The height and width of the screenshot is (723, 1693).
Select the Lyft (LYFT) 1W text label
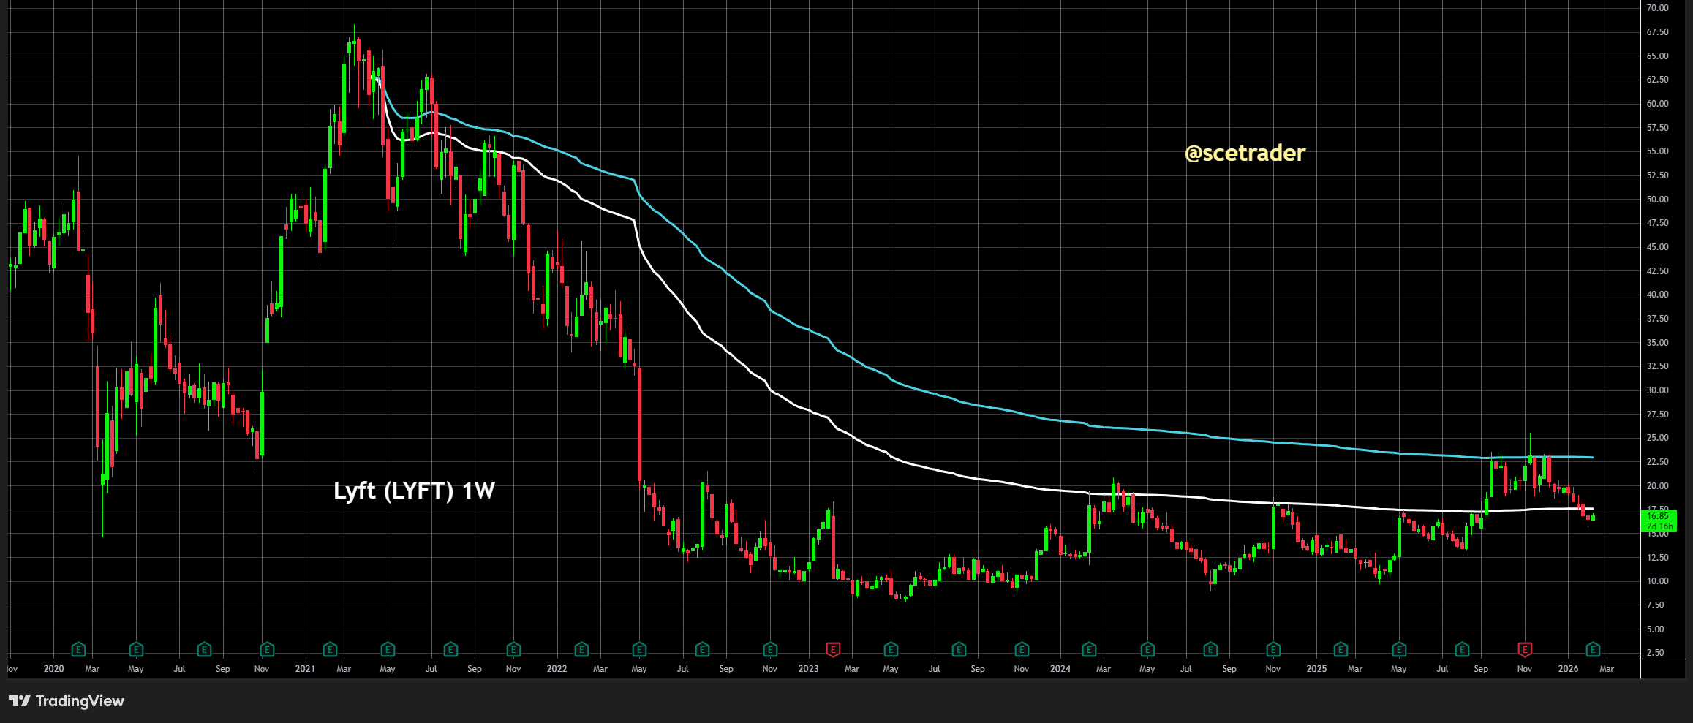coord(414,491)
